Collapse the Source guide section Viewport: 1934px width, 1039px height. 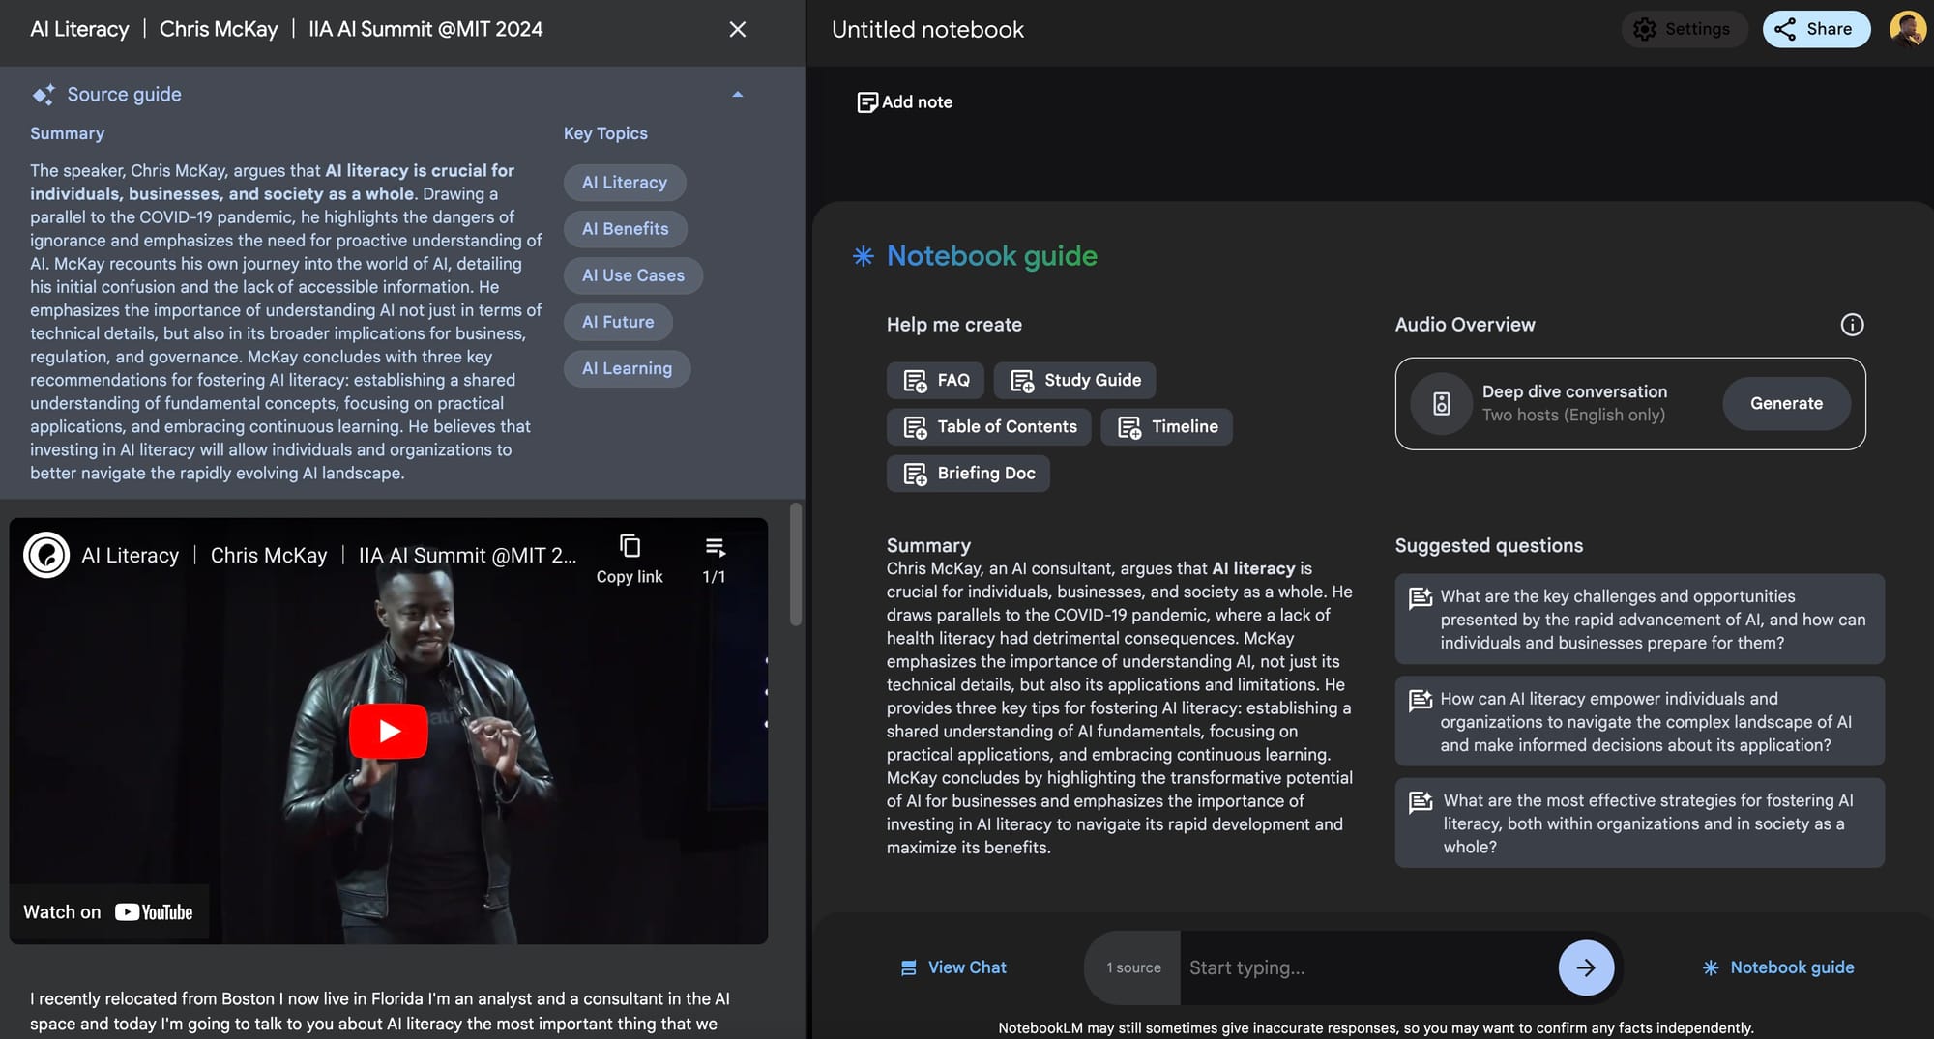(x=738, y=95)
